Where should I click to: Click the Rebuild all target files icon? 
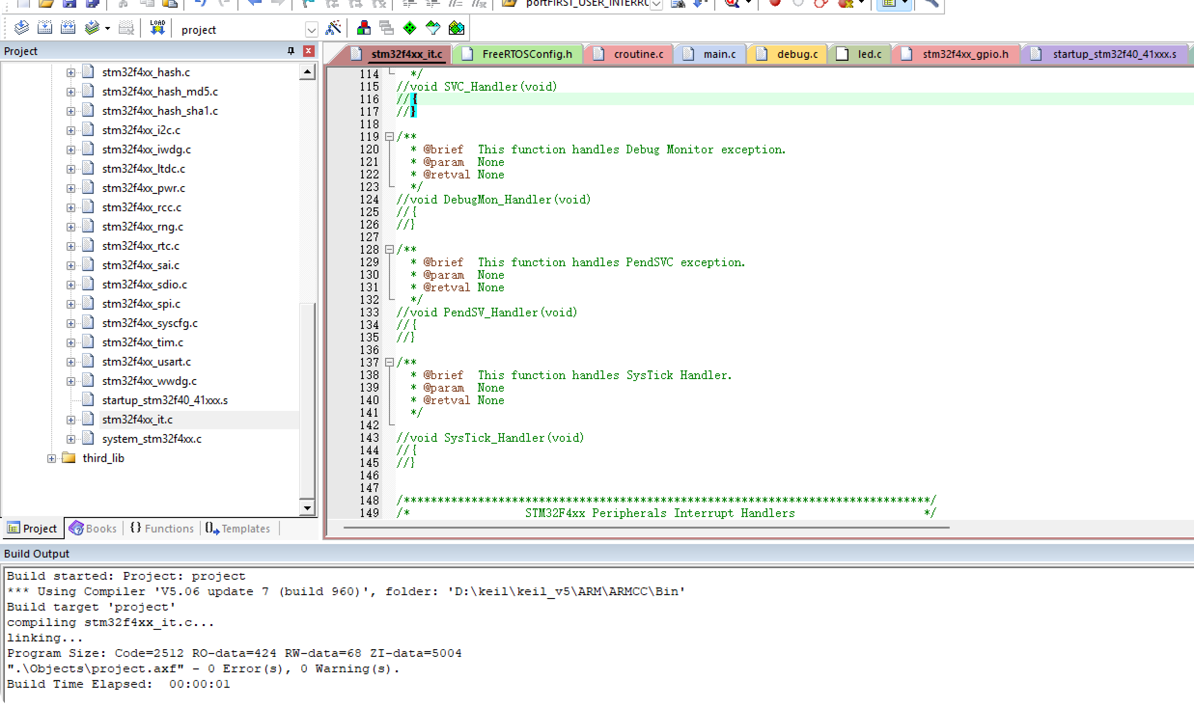(x=68, y=28)
